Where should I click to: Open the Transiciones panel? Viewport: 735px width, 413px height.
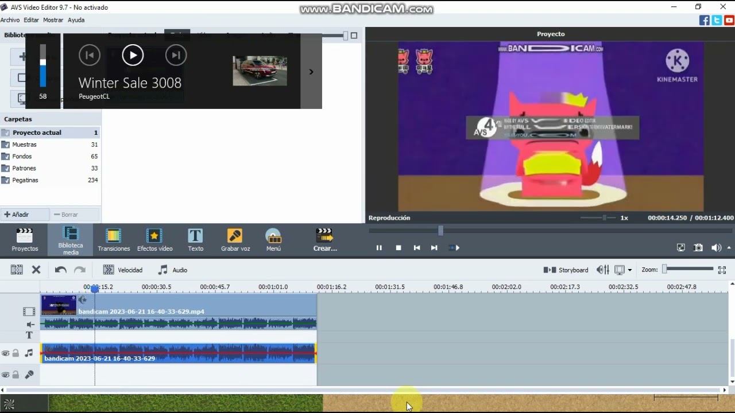[x=114, y=240]
